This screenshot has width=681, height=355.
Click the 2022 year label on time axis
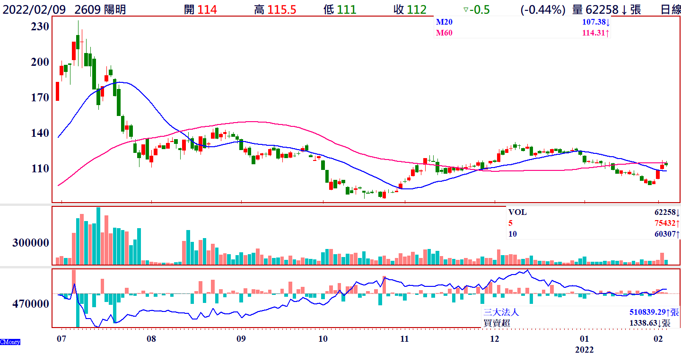[584, 349]
